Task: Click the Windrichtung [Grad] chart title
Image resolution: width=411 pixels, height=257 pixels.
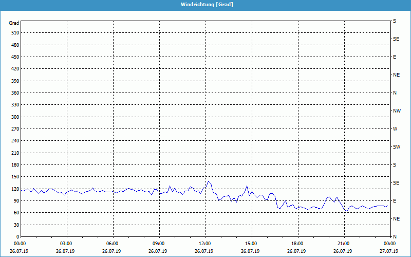Action: (206, 4)
